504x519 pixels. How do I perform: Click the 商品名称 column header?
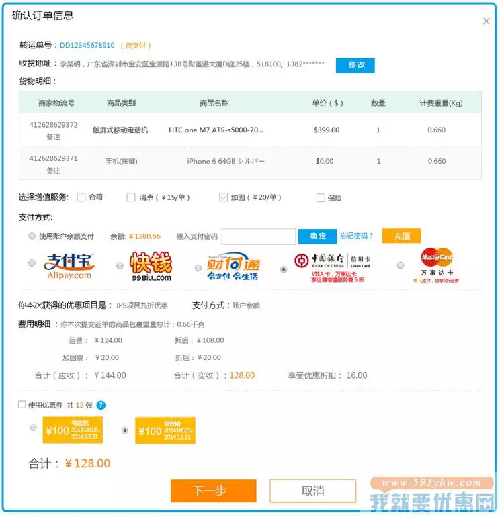214,103
